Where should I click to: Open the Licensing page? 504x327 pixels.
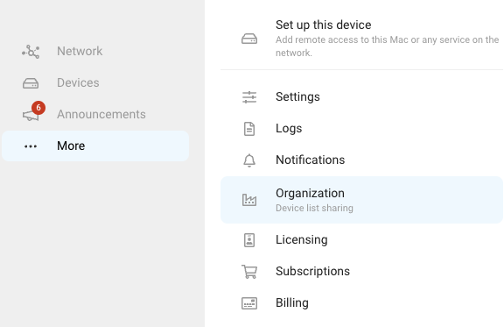coord(361,240)
